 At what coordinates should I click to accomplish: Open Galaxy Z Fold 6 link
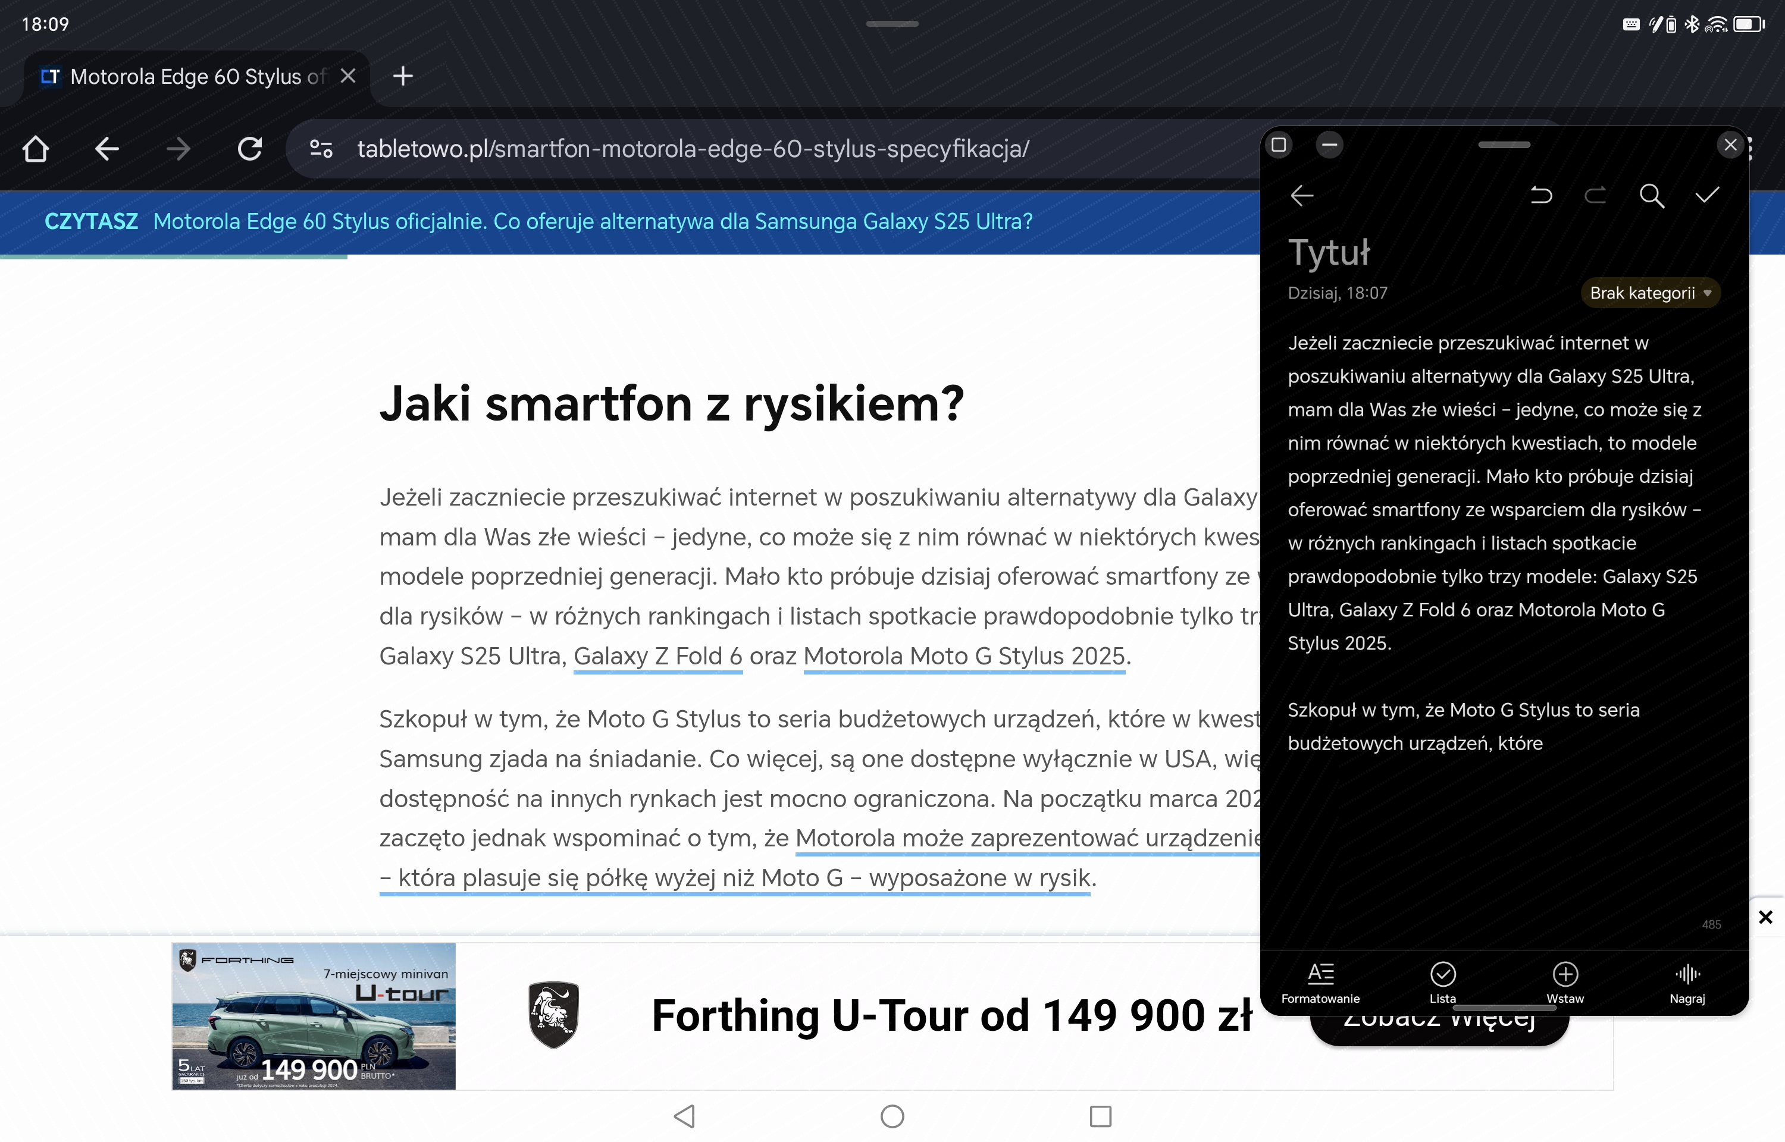point(658,656)
